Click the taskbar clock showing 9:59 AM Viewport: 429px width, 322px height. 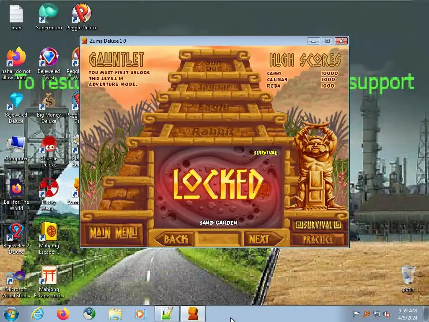407,314
